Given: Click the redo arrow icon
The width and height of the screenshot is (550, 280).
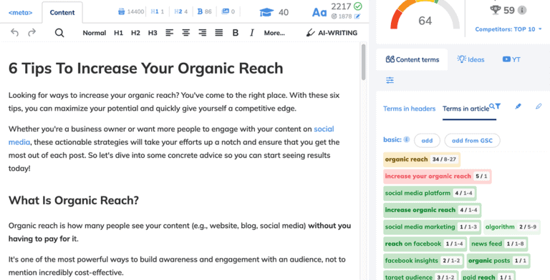Looking at the screenshot, I should (32, 33).
